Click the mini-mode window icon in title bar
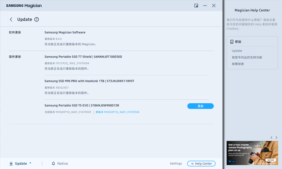Screen dimensions: 282x169 click(196, 6)
